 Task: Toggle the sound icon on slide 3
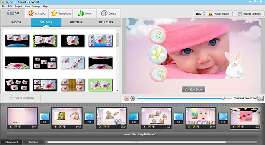pyautogui.click(x=109, y=127)
